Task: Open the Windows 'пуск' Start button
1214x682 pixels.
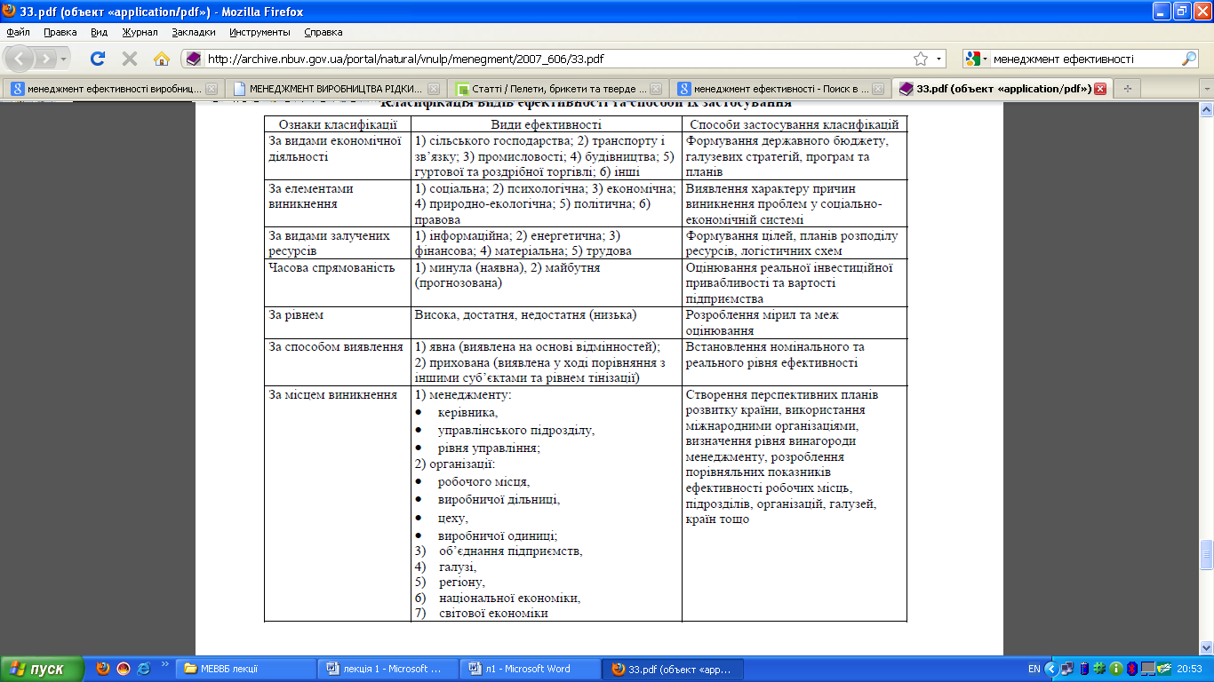Action: pos(42,669)
